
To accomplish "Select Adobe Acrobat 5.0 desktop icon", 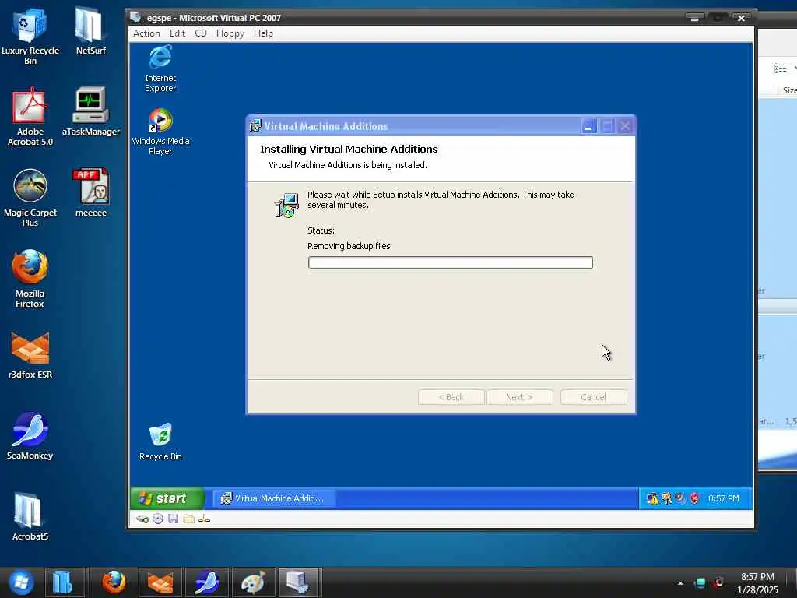I will (30, 117).
